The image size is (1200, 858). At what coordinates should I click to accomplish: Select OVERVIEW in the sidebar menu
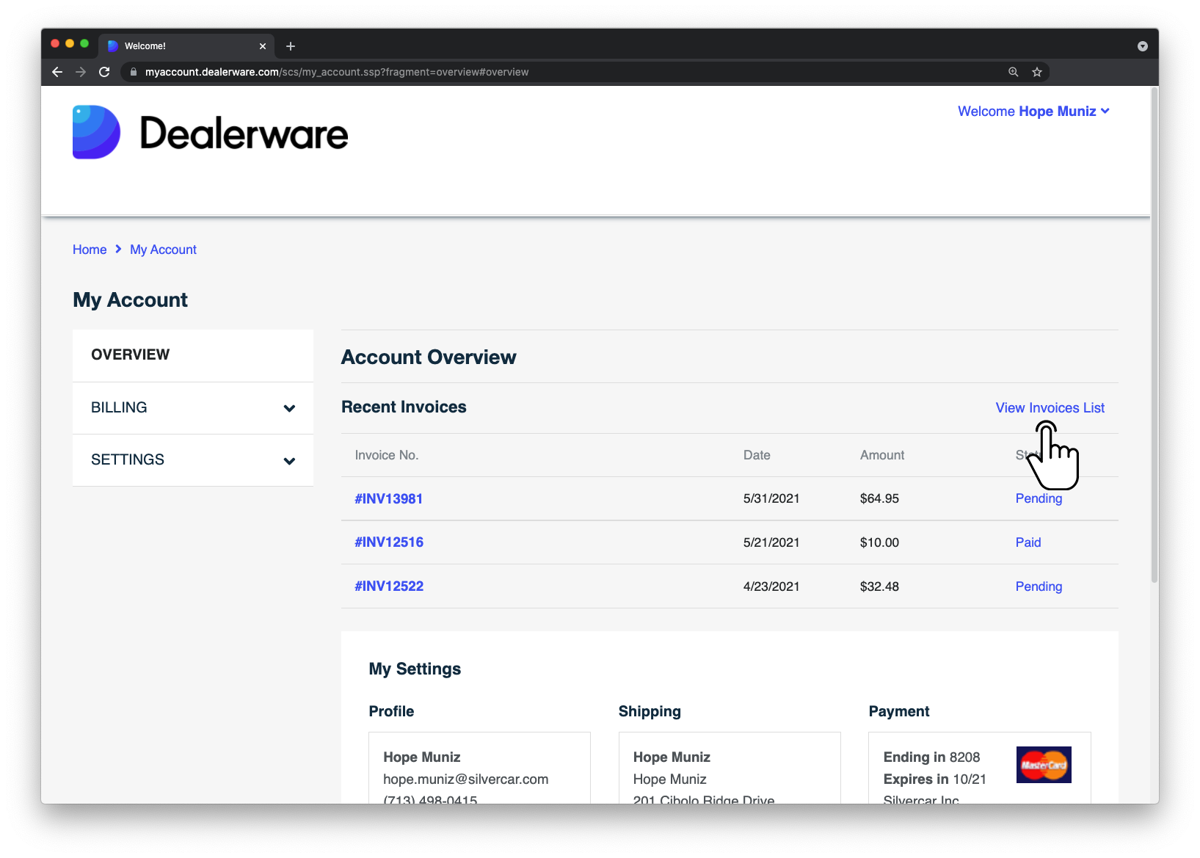[x=131, y=355]
